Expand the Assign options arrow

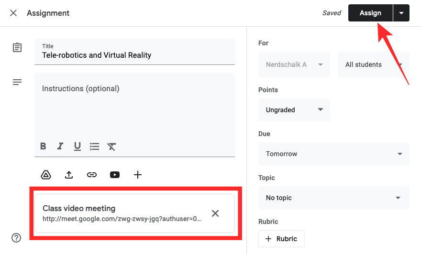tap(401, 13)
